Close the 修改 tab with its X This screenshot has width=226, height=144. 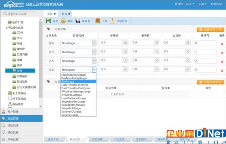click(69, 14)
